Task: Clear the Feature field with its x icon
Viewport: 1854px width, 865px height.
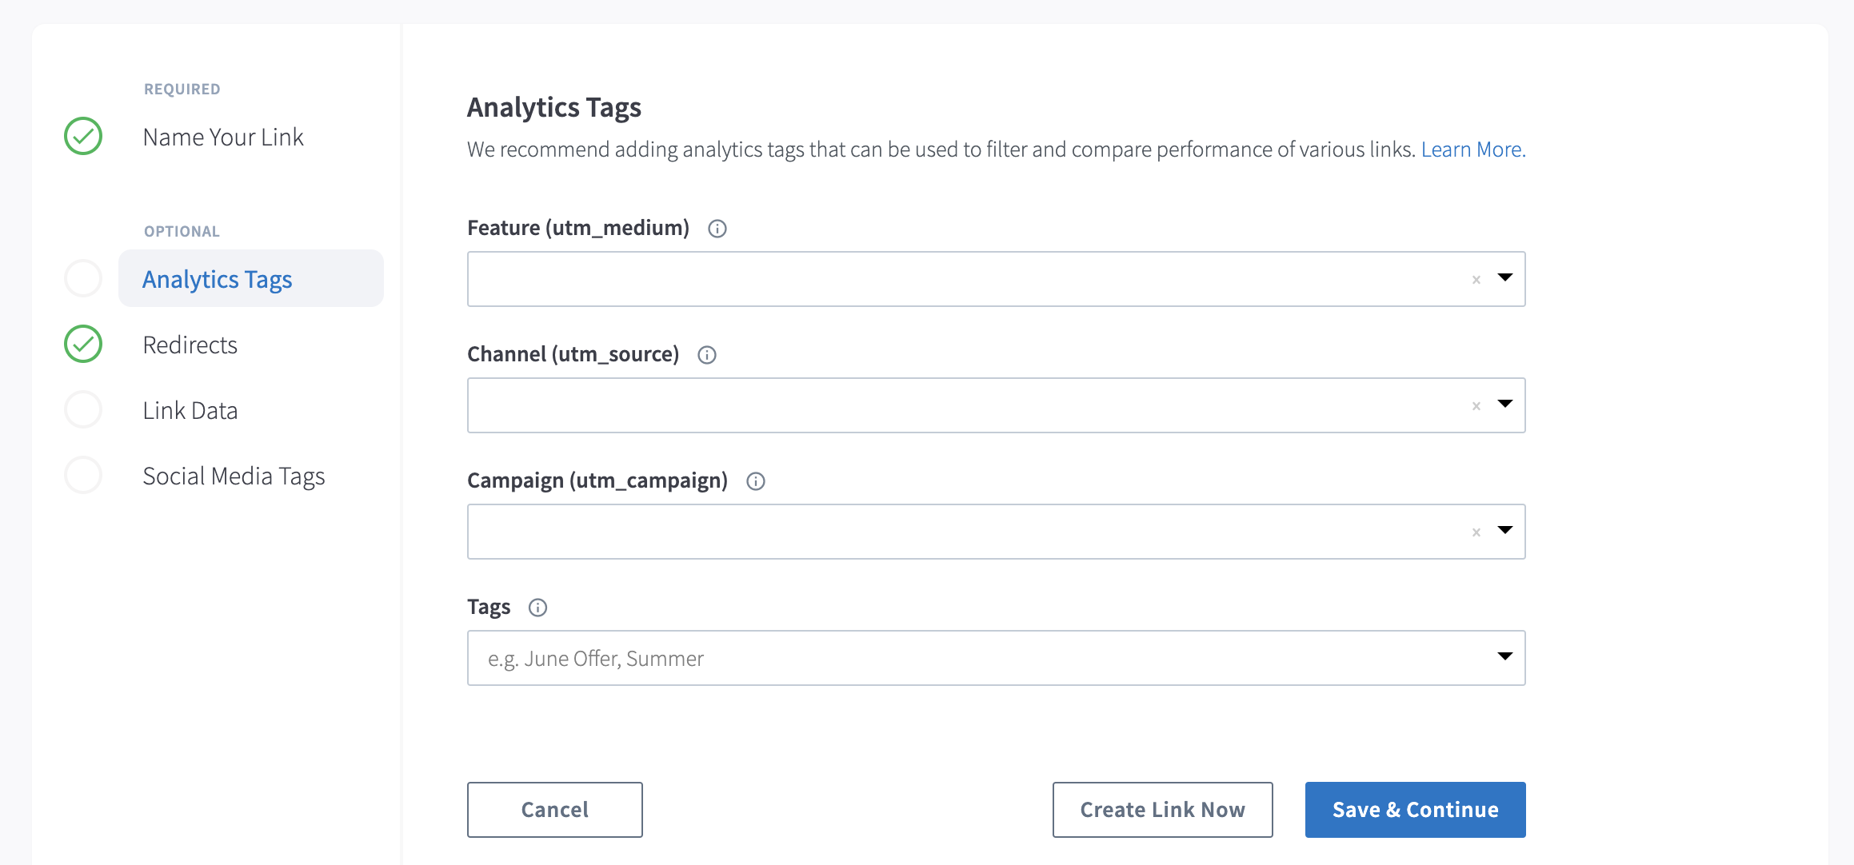Action: tap(1476, 280)
